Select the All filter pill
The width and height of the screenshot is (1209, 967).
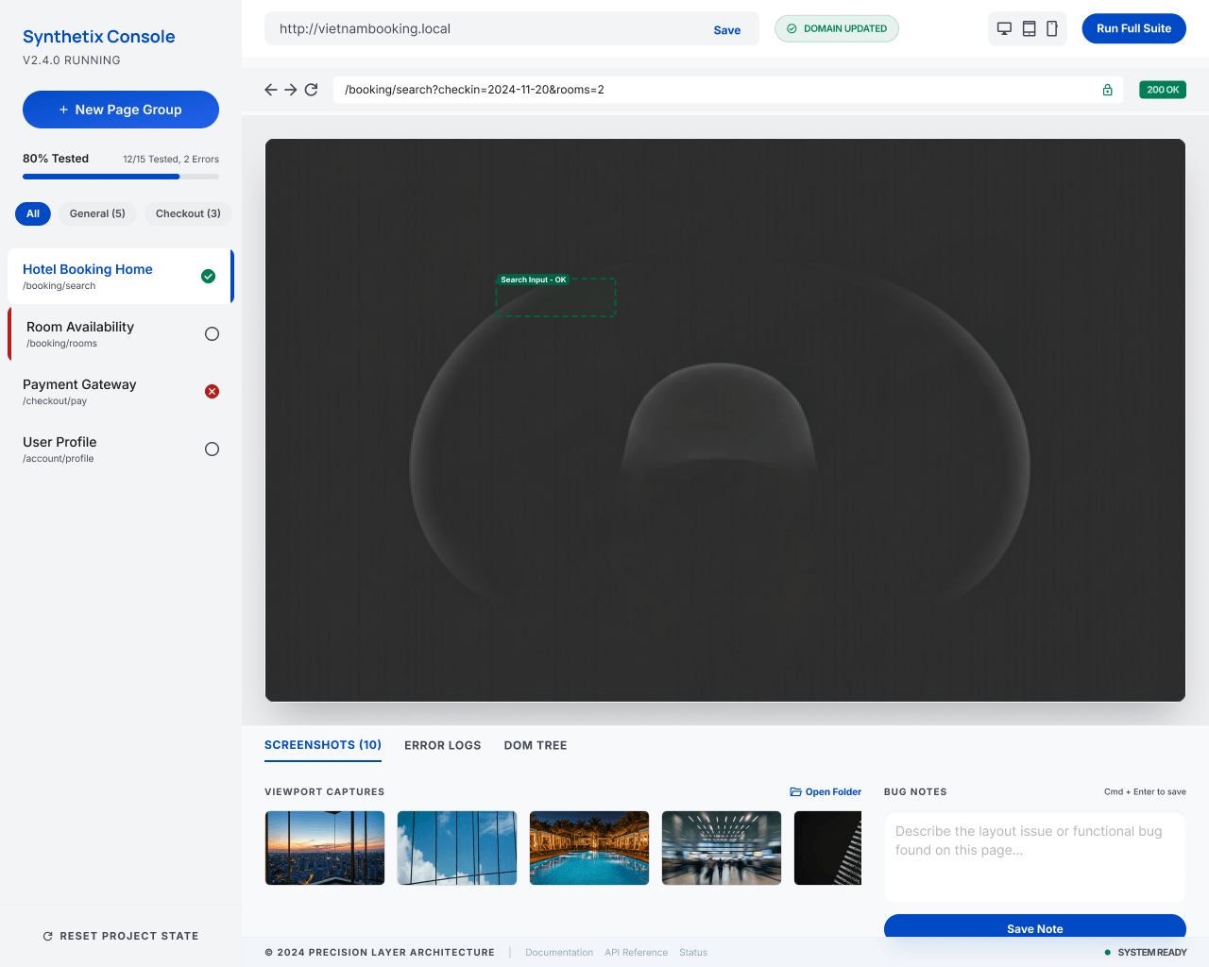coord(32,213)
